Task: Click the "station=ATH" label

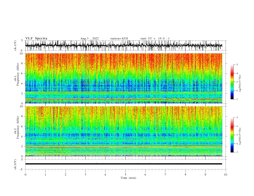Action: pos(119,38)
